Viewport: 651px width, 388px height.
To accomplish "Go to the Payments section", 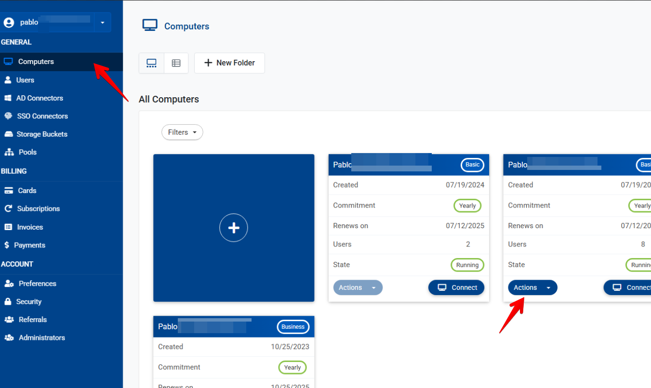I will (29, 245).
